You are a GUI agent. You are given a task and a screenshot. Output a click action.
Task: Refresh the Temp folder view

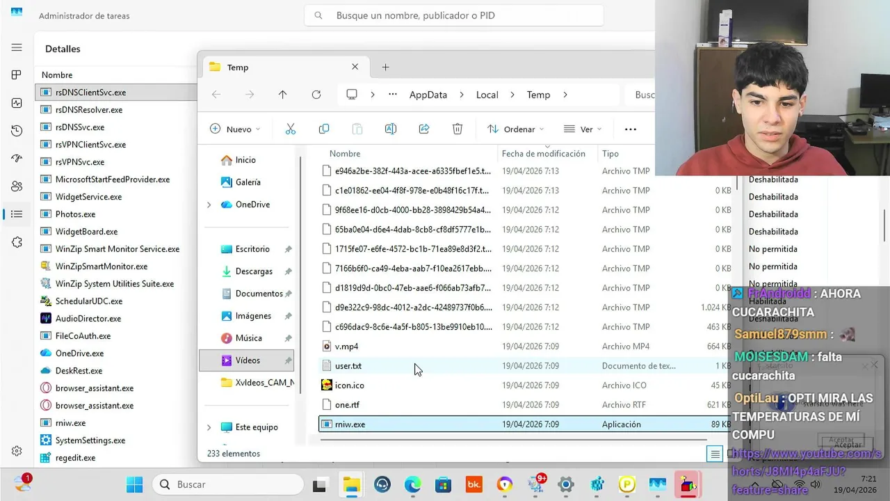316,95
